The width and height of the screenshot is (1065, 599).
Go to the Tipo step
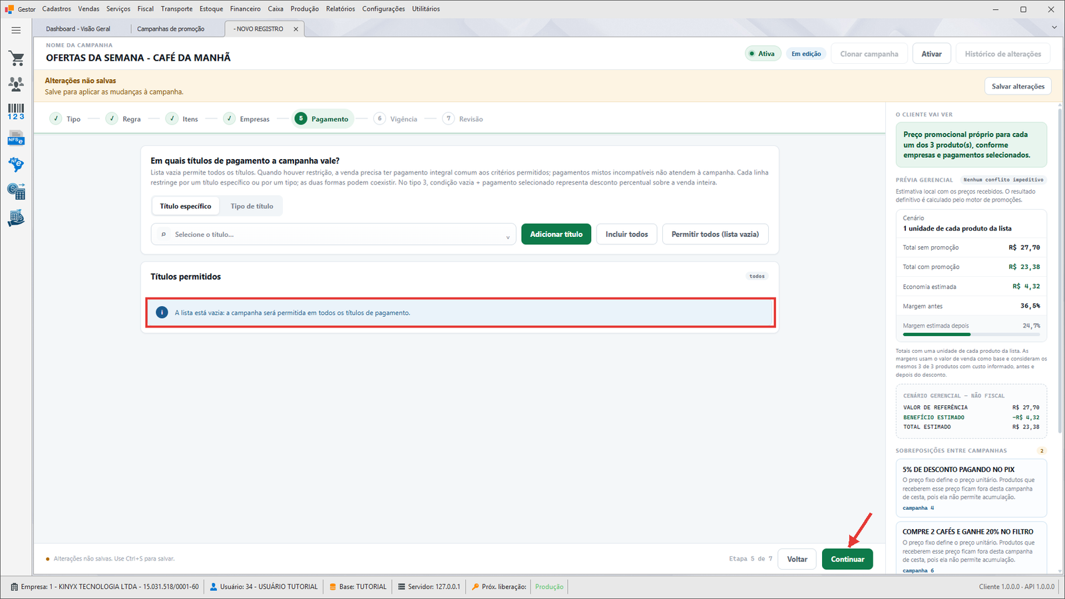click(65, 119)
